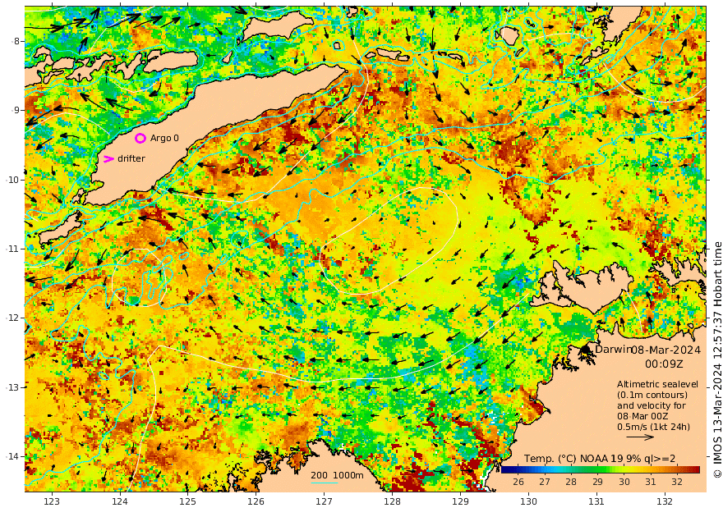Click latitude axis label -11
This screenshot has height=517, width=723.
[12, 249]
